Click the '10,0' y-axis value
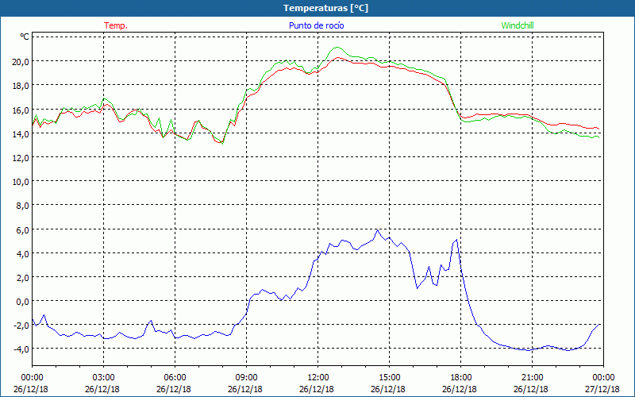This screenshot has width=635, height=397. click(x=21, y=182)
